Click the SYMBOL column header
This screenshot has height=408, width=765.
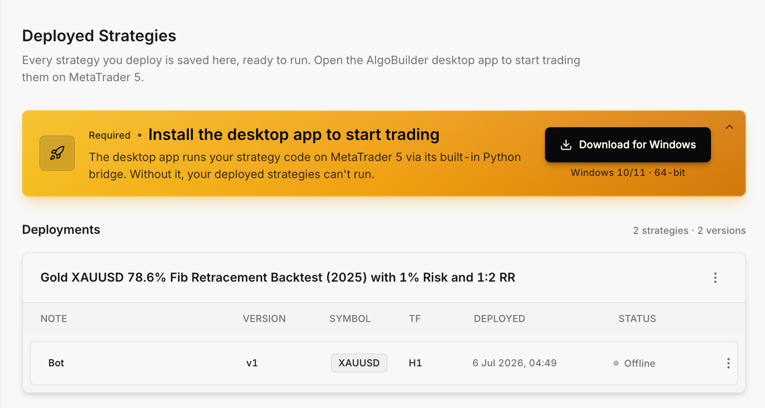(x=350, y=319)
